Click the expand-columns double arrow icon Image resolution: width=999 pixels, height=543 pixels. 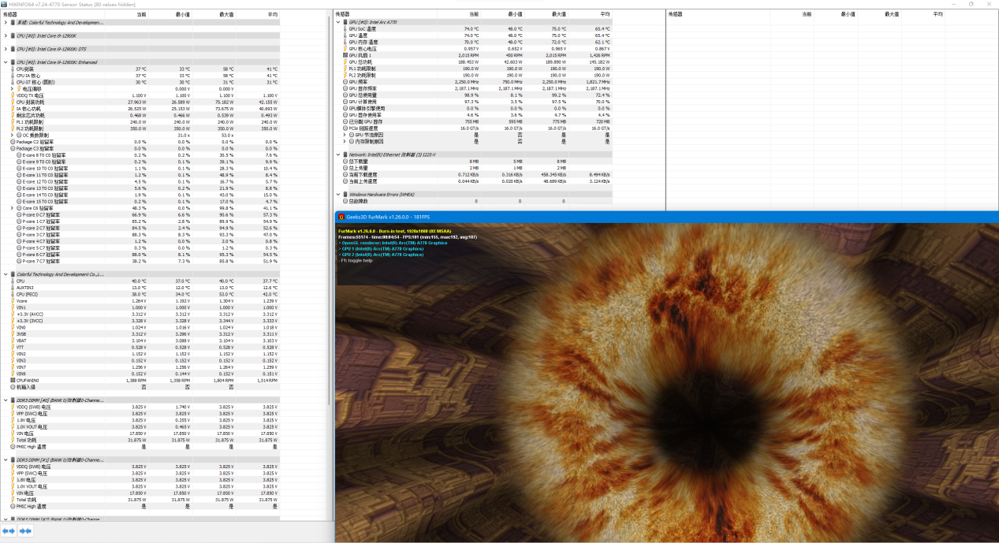click(9, 531)
